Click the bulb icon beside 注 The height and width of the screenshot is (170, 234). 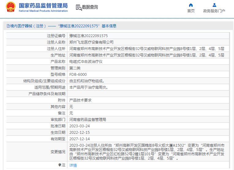[59, 165]
